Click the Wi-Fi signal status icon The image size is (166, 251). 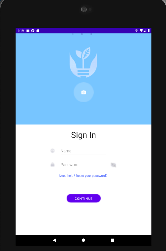[141, 31]
